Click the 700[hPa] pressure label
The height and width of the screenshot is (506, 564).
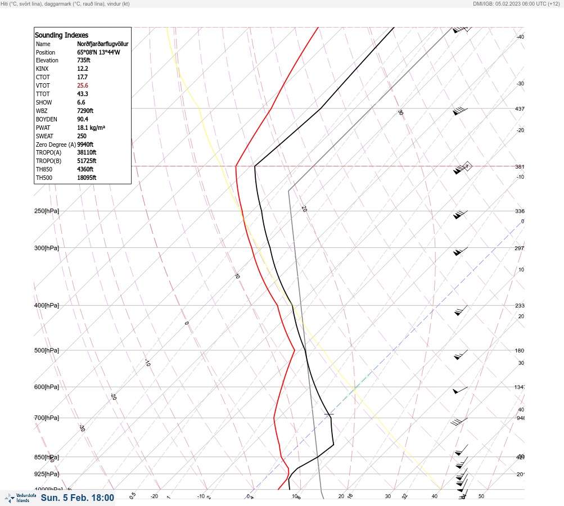[47, 418]
